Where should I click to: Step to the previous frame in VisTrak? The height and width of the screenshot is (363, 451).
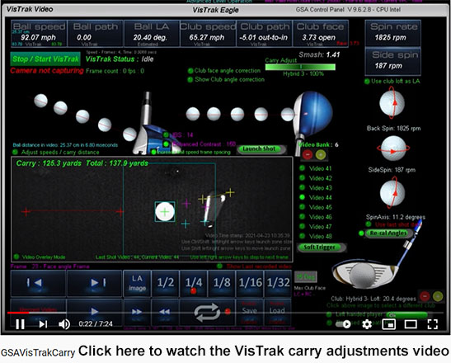click(38, 283)
